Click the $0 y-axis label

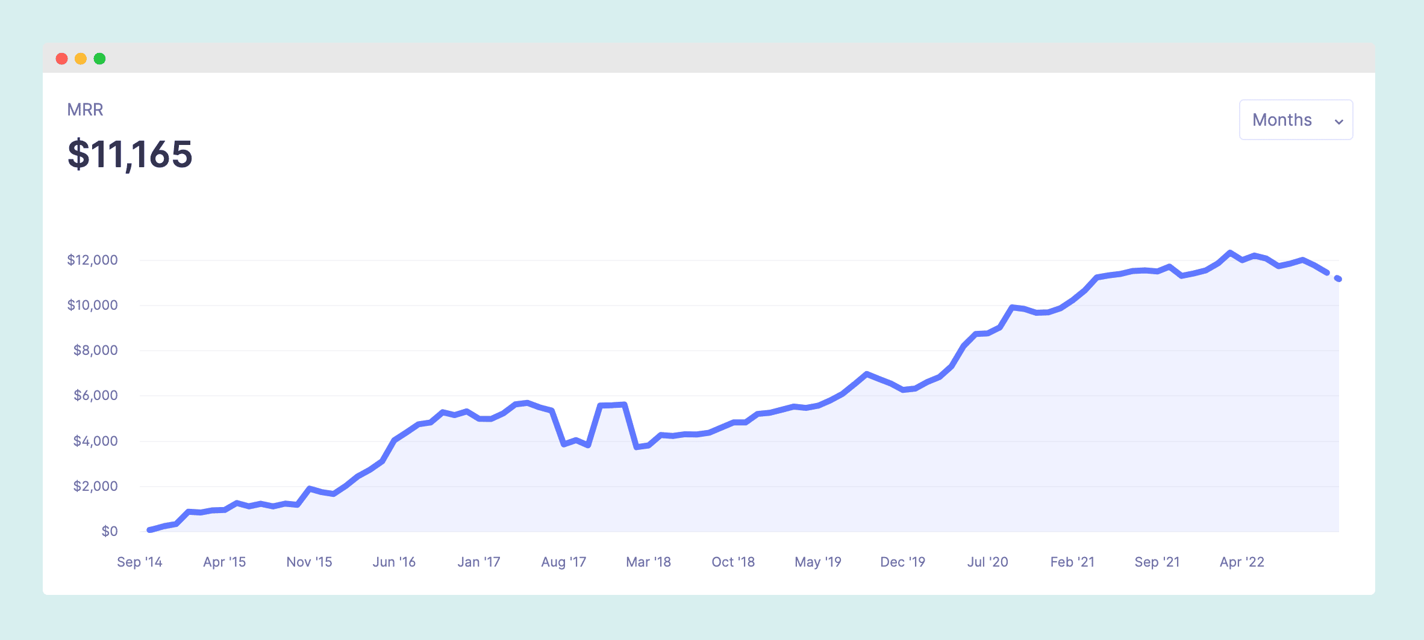[x=111, y=531]
